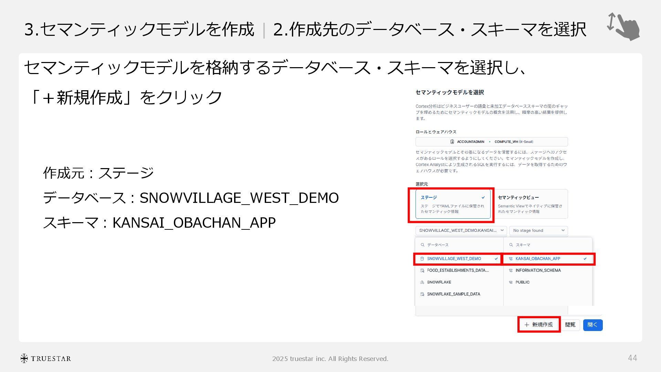Click the database search magnifier icon
Image resolution: width=661 pixels, height=372 pixels.
tap(422, 245)
